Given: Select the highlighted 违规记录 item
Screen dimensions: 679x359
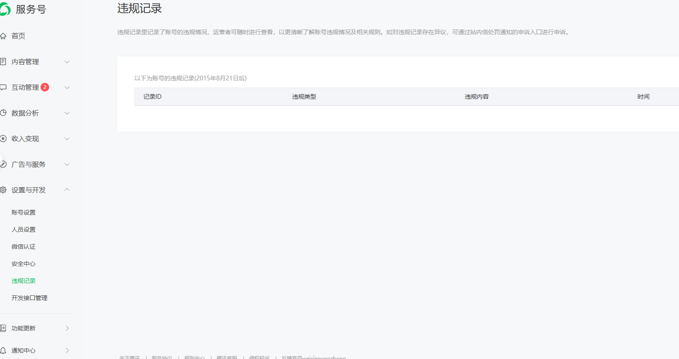Looking at the screenshot, I should click(x=23, y=281).
